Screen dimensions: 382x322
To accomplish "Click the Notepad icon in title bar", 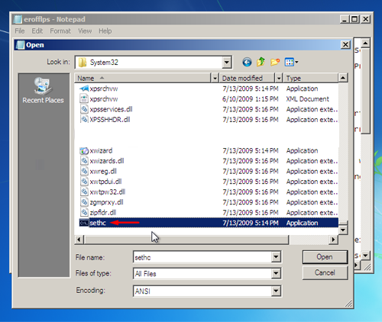I will pyautogui.click(x=18, y=19).
